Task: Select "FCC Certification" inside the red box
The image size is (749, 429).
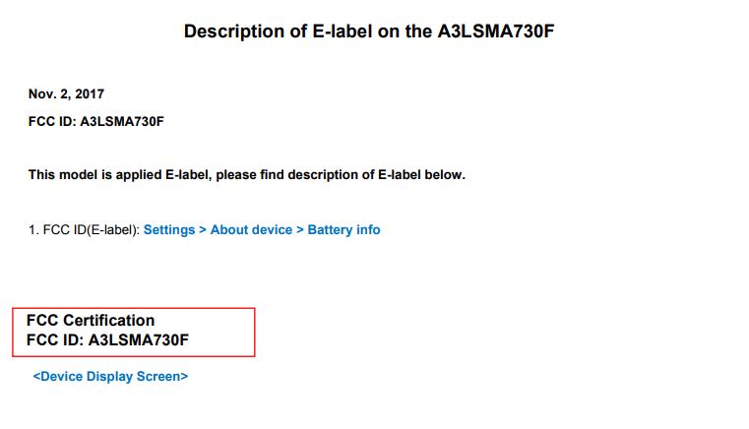Action: 91,321
